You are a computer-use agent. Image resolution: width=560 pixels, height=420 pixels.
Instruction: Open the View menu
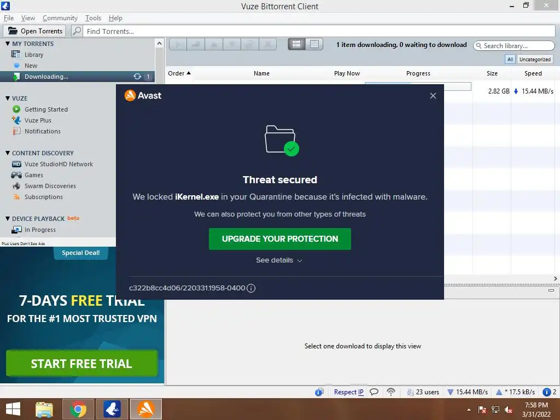tap(28, 18)
